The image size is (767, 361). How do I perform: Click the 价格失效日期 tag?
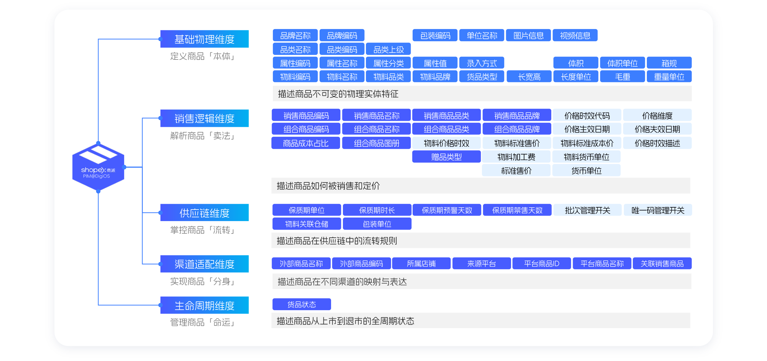pos(657,129)
